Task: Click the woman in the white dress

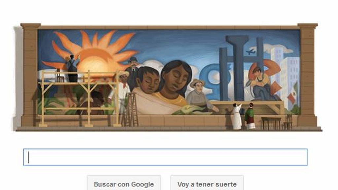Action: [237, 116]
